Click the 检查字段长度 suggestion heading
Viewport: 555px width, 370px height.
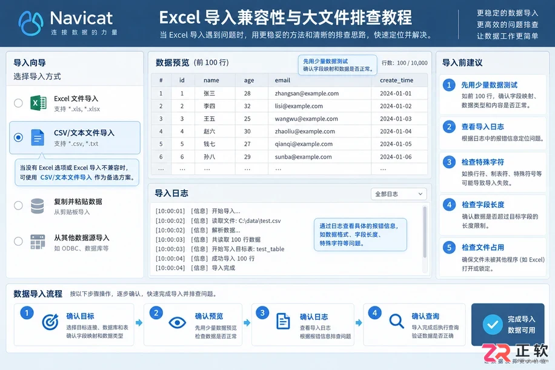pos(483,205)
